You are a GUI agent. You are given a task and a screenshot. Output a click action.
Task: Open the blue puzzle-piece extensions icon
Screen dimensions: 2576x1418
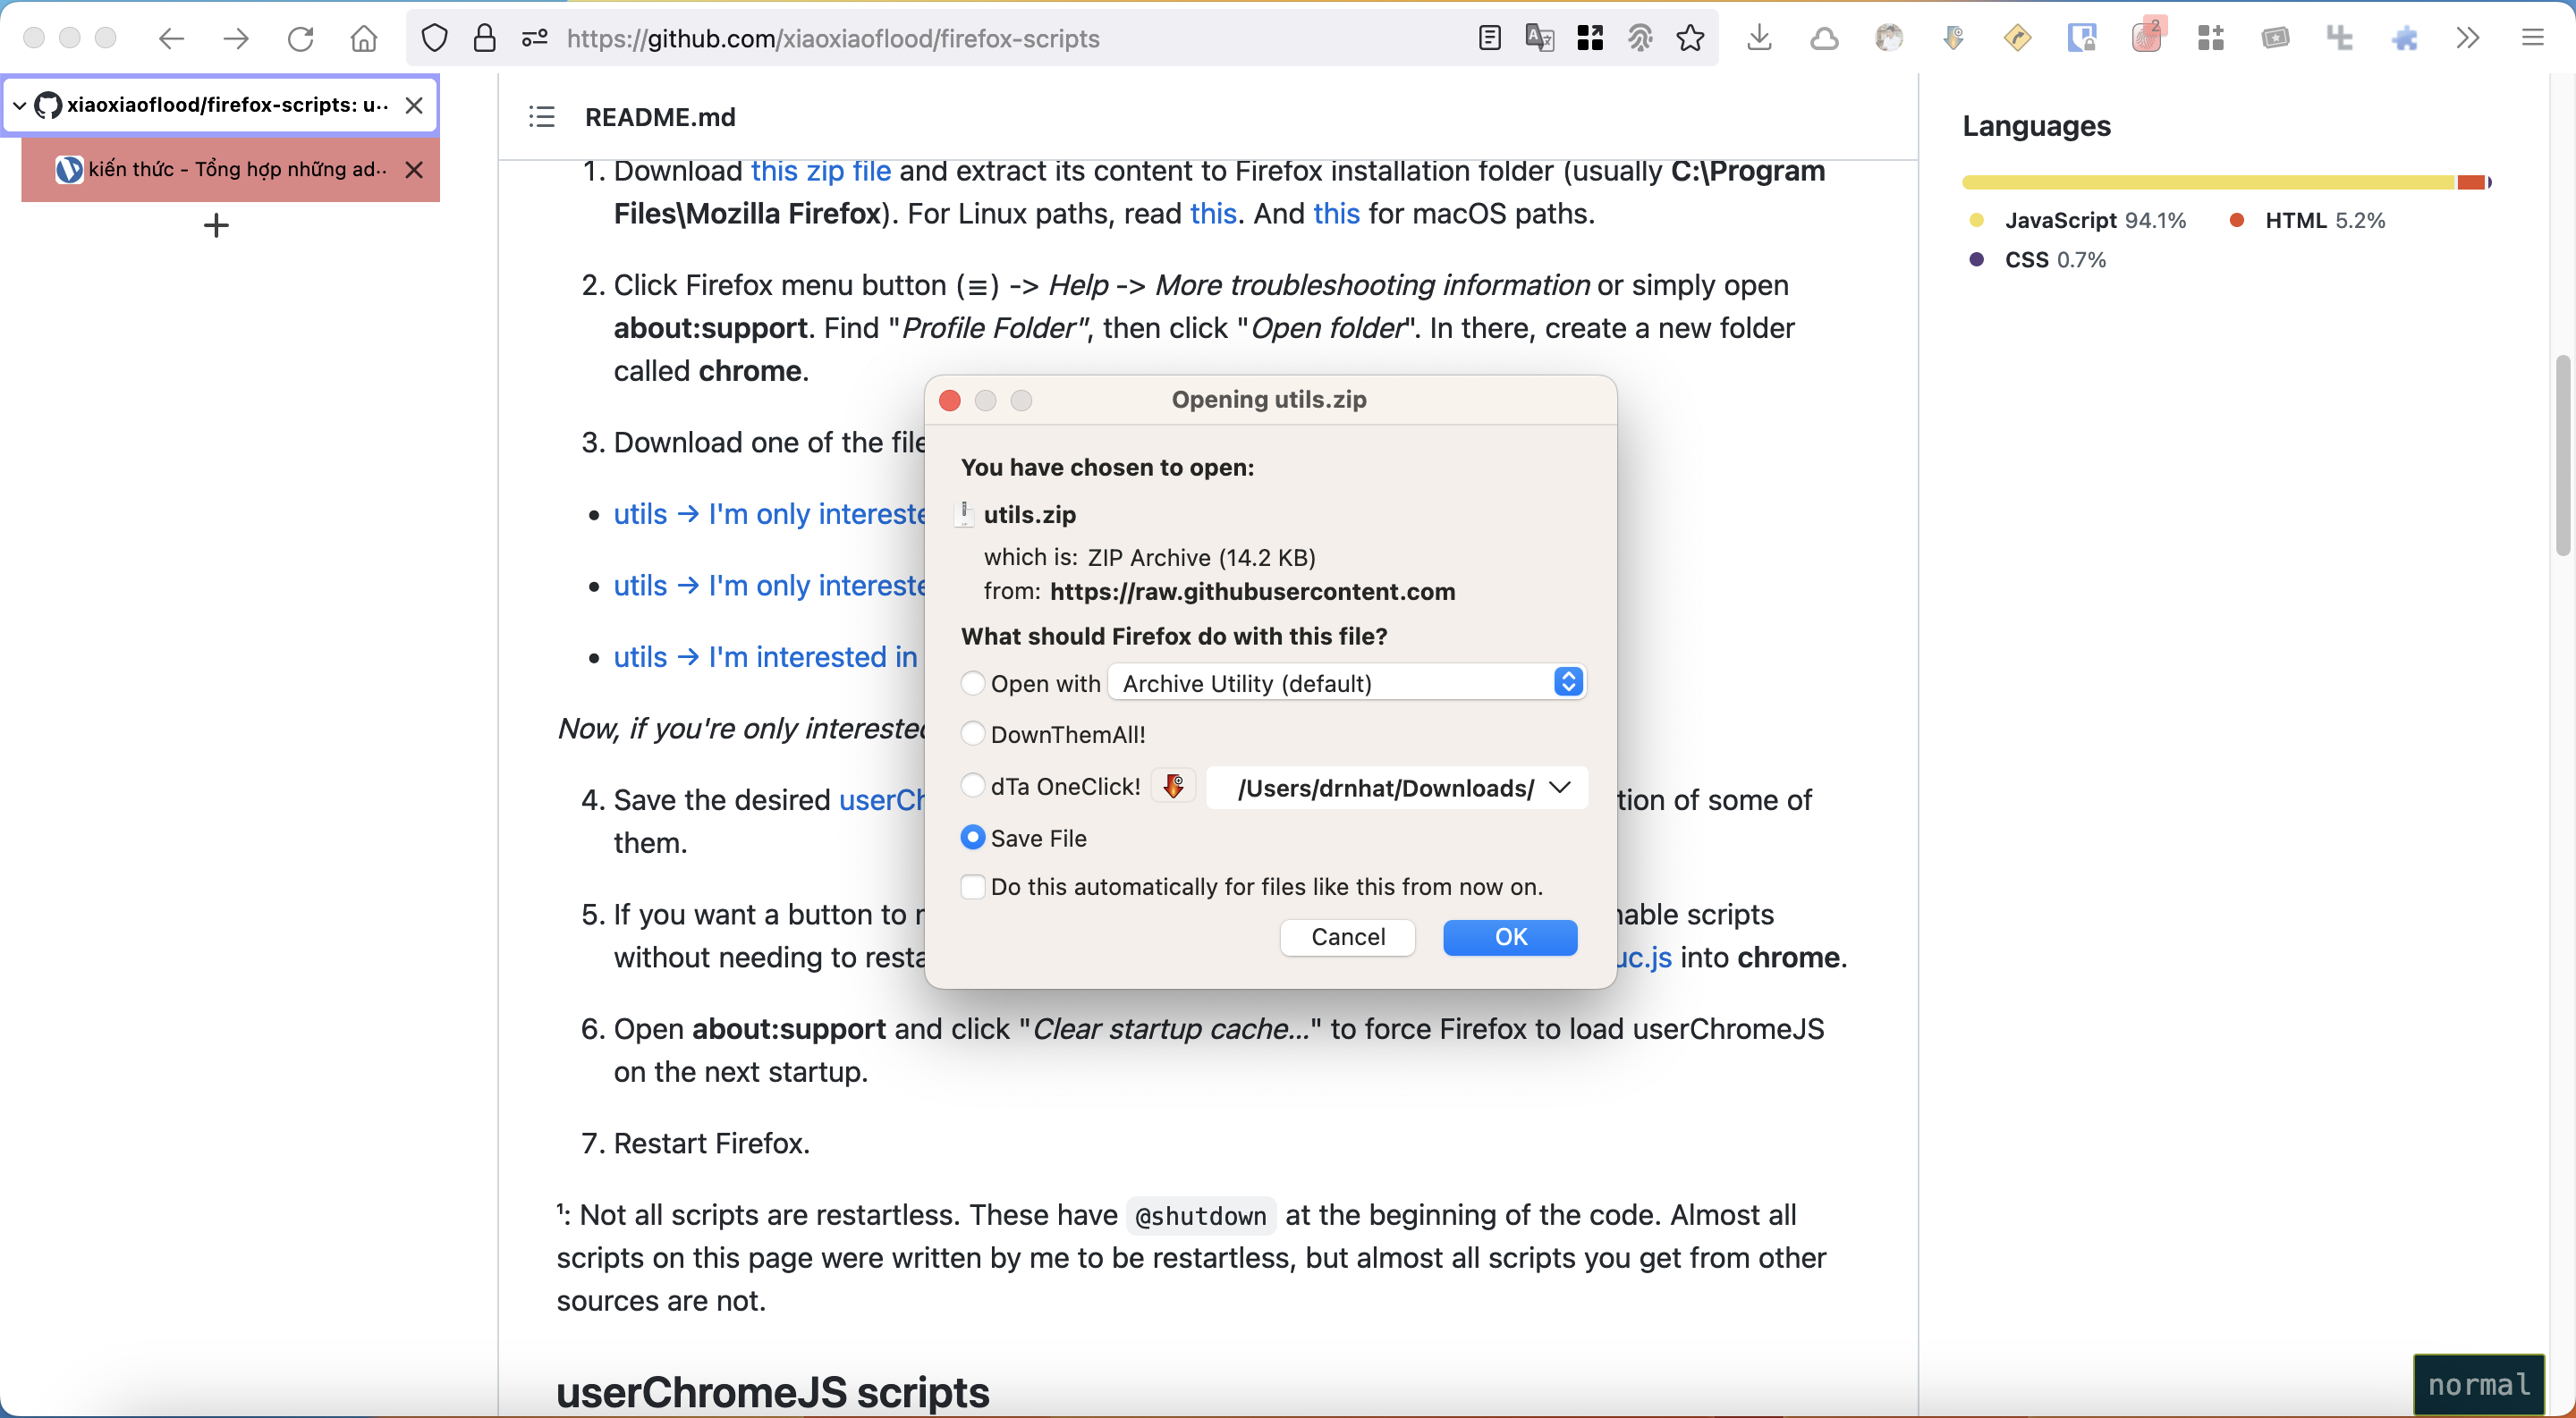coord(2404,38)
